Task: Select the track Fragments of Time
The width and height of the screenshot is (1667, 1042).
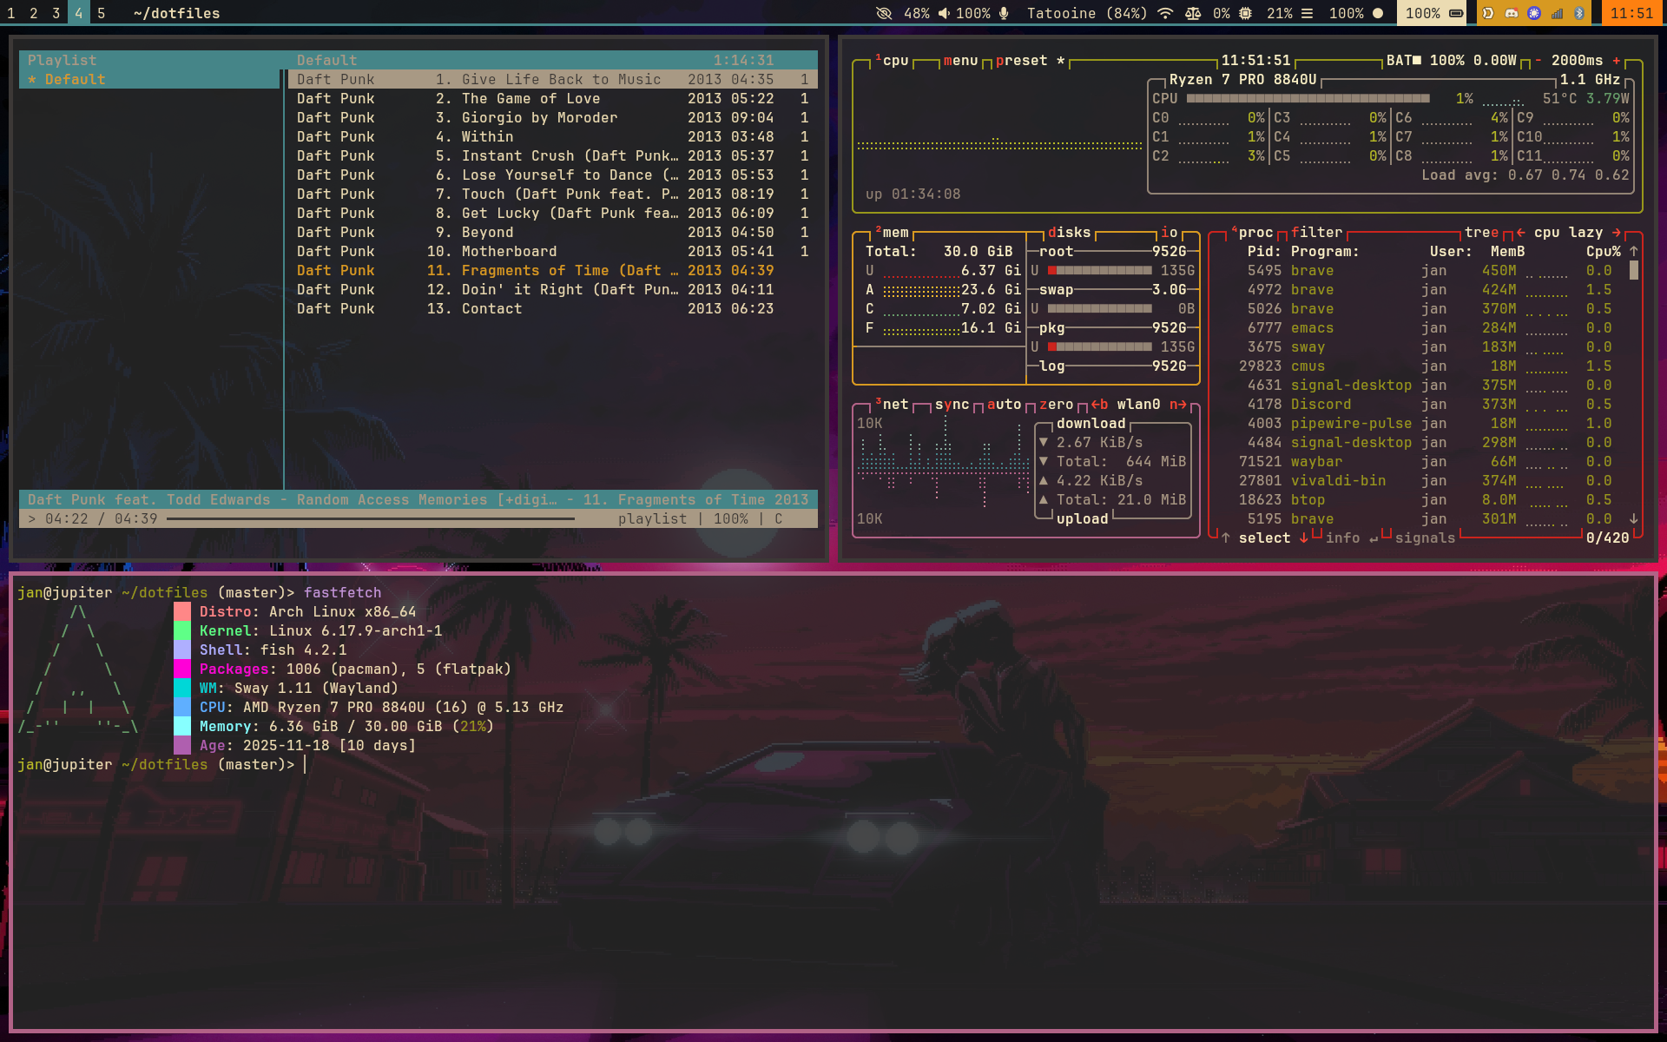Action: (534, 270)
